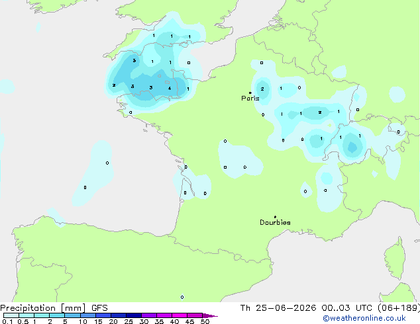Click the Dourbies location dot marker
The height and width of the screenshot is (324, 420).
275,217
